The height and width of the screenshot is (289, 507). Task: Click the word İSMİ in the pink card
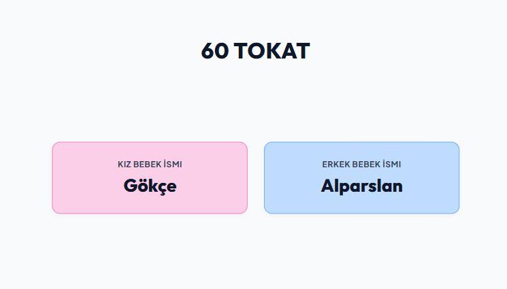173,164
